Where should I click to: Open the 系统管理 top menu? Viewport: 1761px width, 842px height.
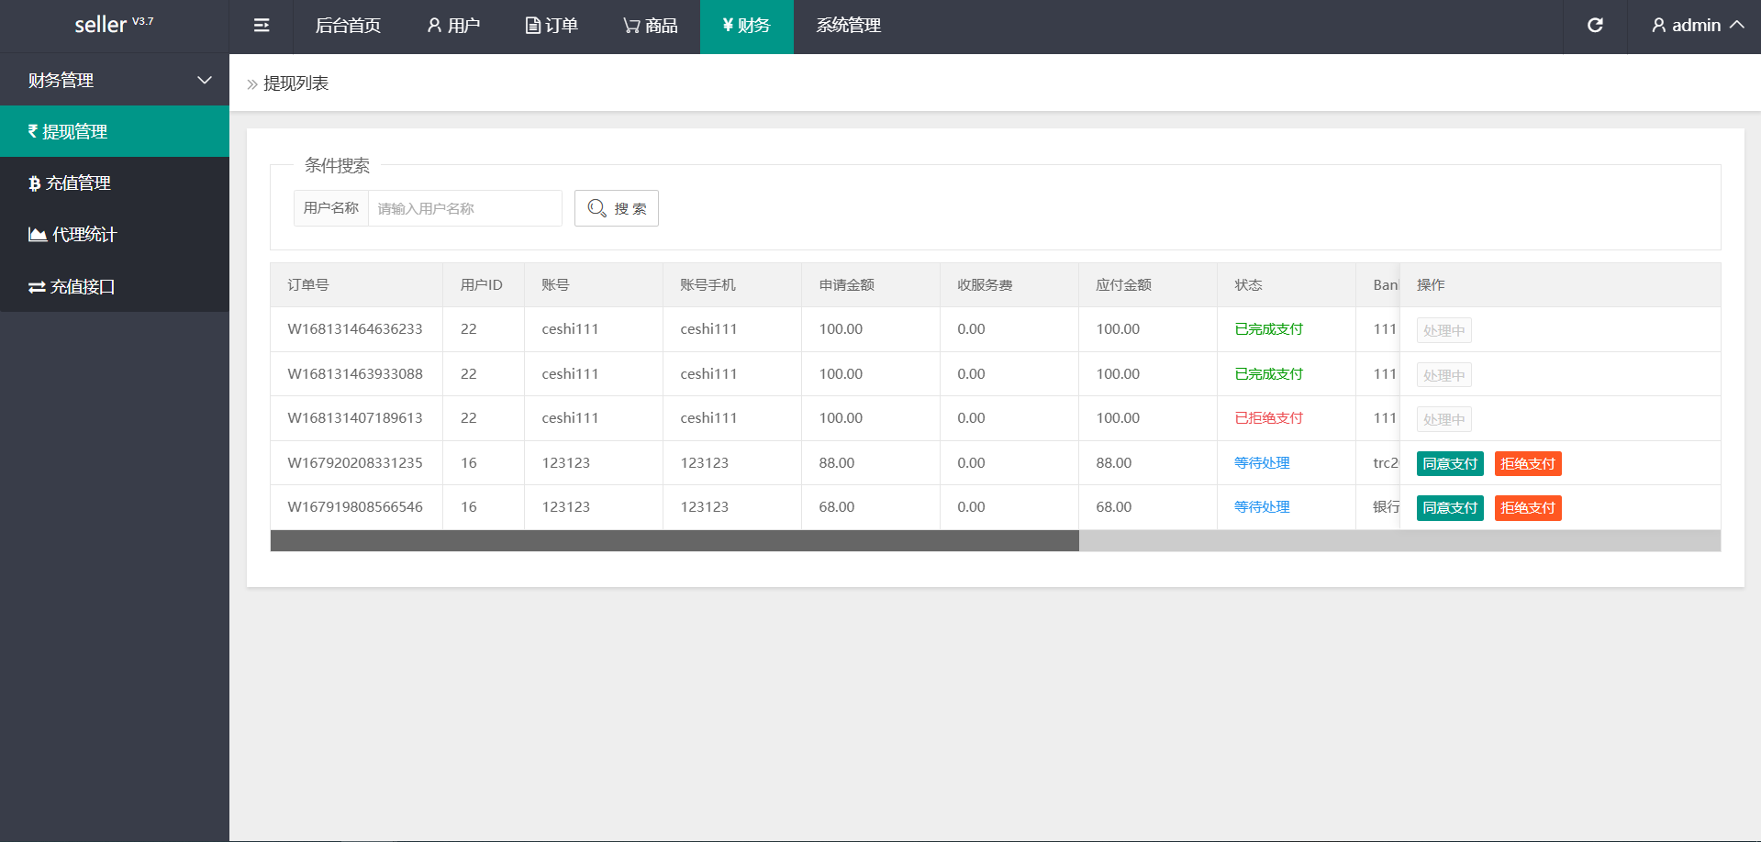pos(848,26)
